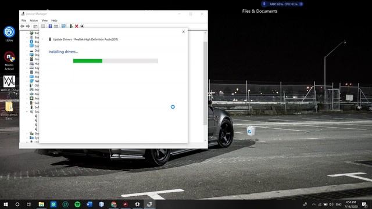Click the update device driver toolbar icon
The height and width of the screenshot is (209, 372).
click(x=71, y=26)
